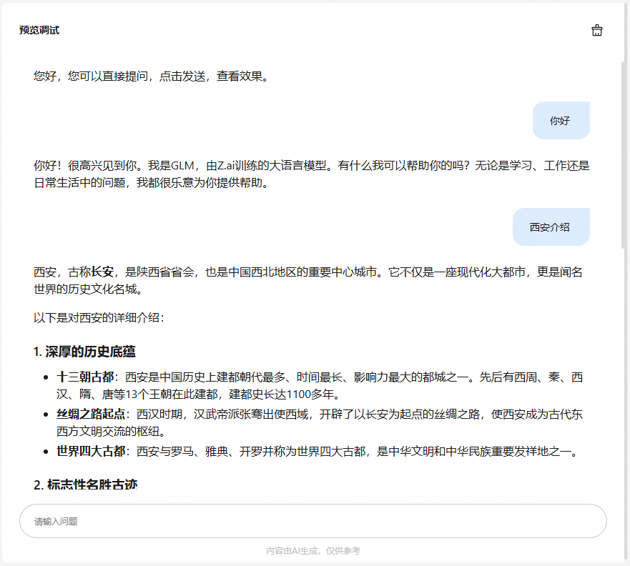Viewport: 630px width, 566px height.
Task: Click the heading 1. 深厚的历史底蕴
Action: point(84,352)
